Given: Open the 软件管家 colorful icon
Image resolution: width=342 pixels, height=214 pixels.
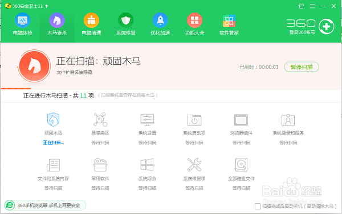Looking at the screenshot, I should click(x=229, y=21).
